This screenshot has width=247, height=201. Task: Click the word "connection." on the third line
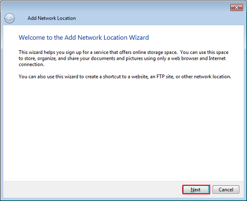(32, 64)
